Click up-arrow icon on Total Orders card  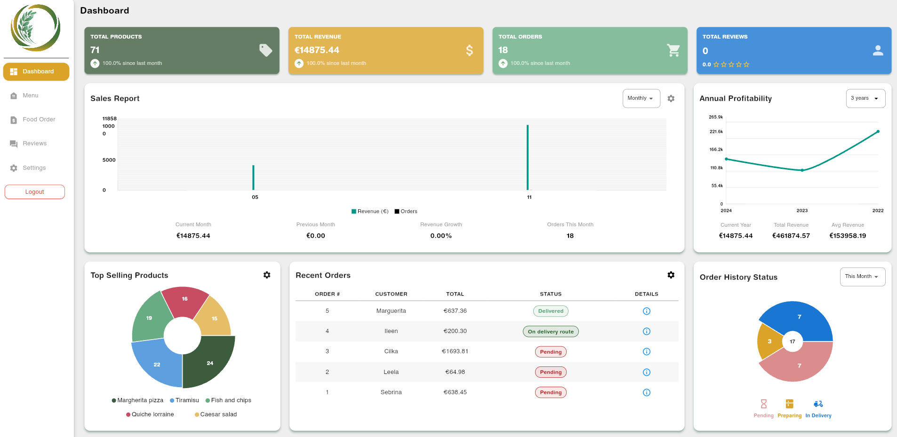pyautogui.click(x=503, y=63)
